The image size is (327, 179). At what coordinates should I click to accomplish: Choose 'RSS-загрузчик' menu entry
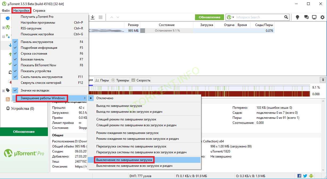click(x=50, y=28)
